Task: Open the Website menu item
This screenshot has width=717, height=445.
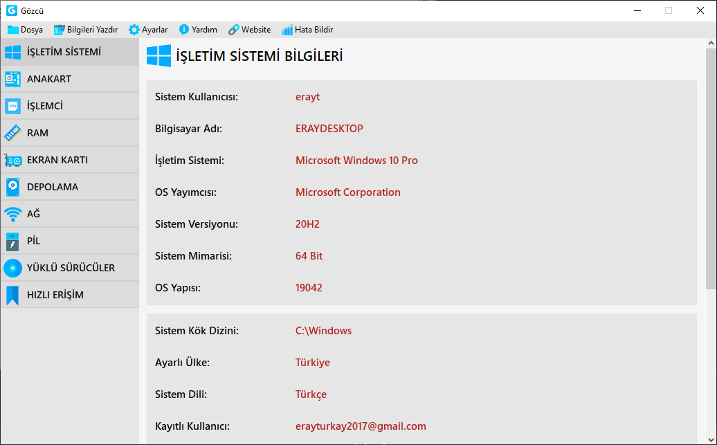Action: coord(249,30)
